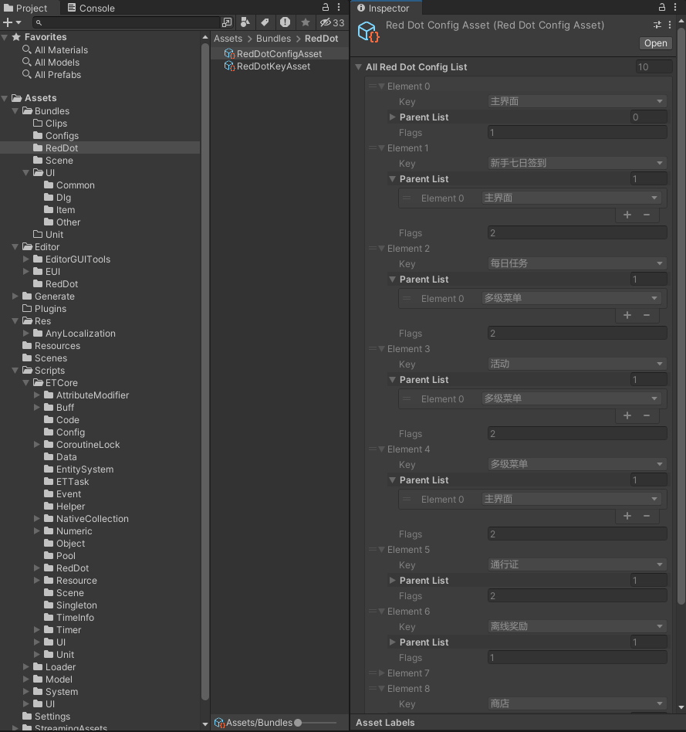This screenshot has width=686, height=732.
Task: Open the Create asset plus menu
Action: (11, 22)
